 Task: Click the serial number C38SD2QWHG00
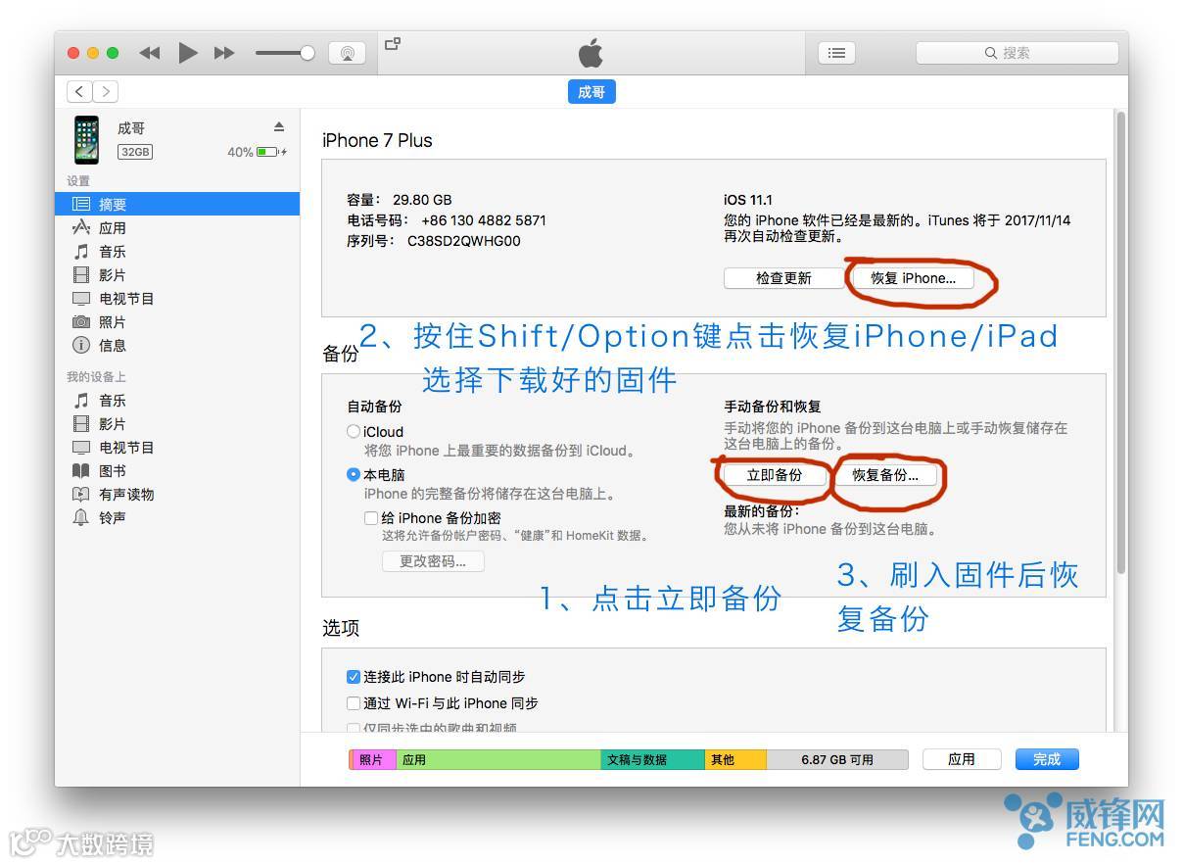click(463, 241)
